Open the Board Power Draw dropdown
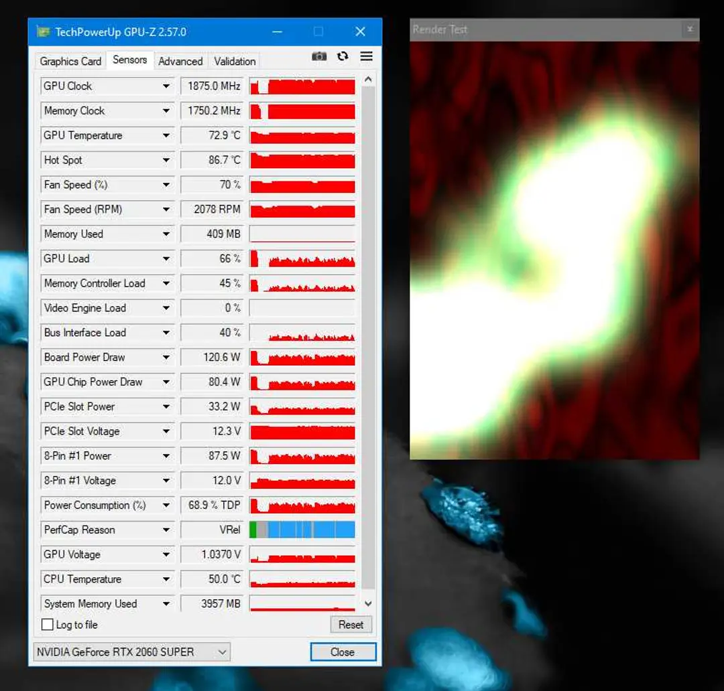The width and height of the screenshot is (724, 691). [166, 358]
